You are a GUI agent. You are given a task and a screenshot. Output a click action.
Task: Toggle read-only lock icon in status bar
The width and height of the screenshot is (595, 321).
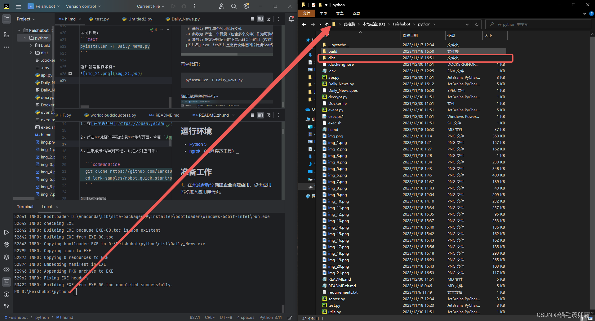290,317
